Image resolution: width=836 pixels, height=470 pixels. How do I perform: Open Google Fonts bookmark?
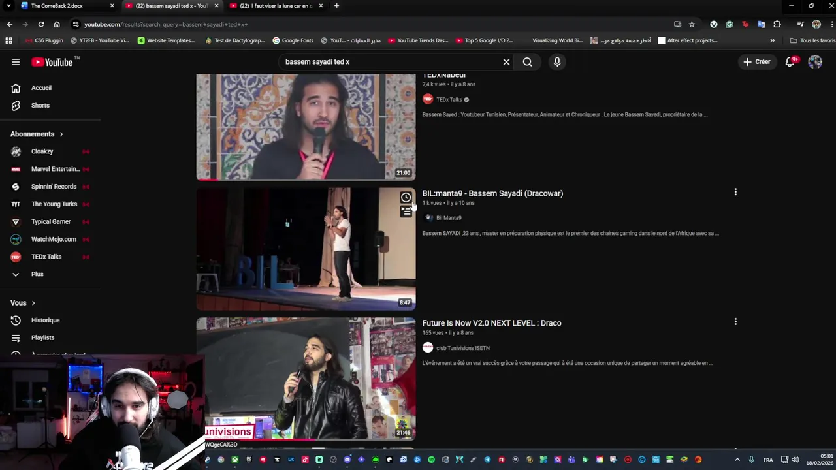(x=293, y=40)
